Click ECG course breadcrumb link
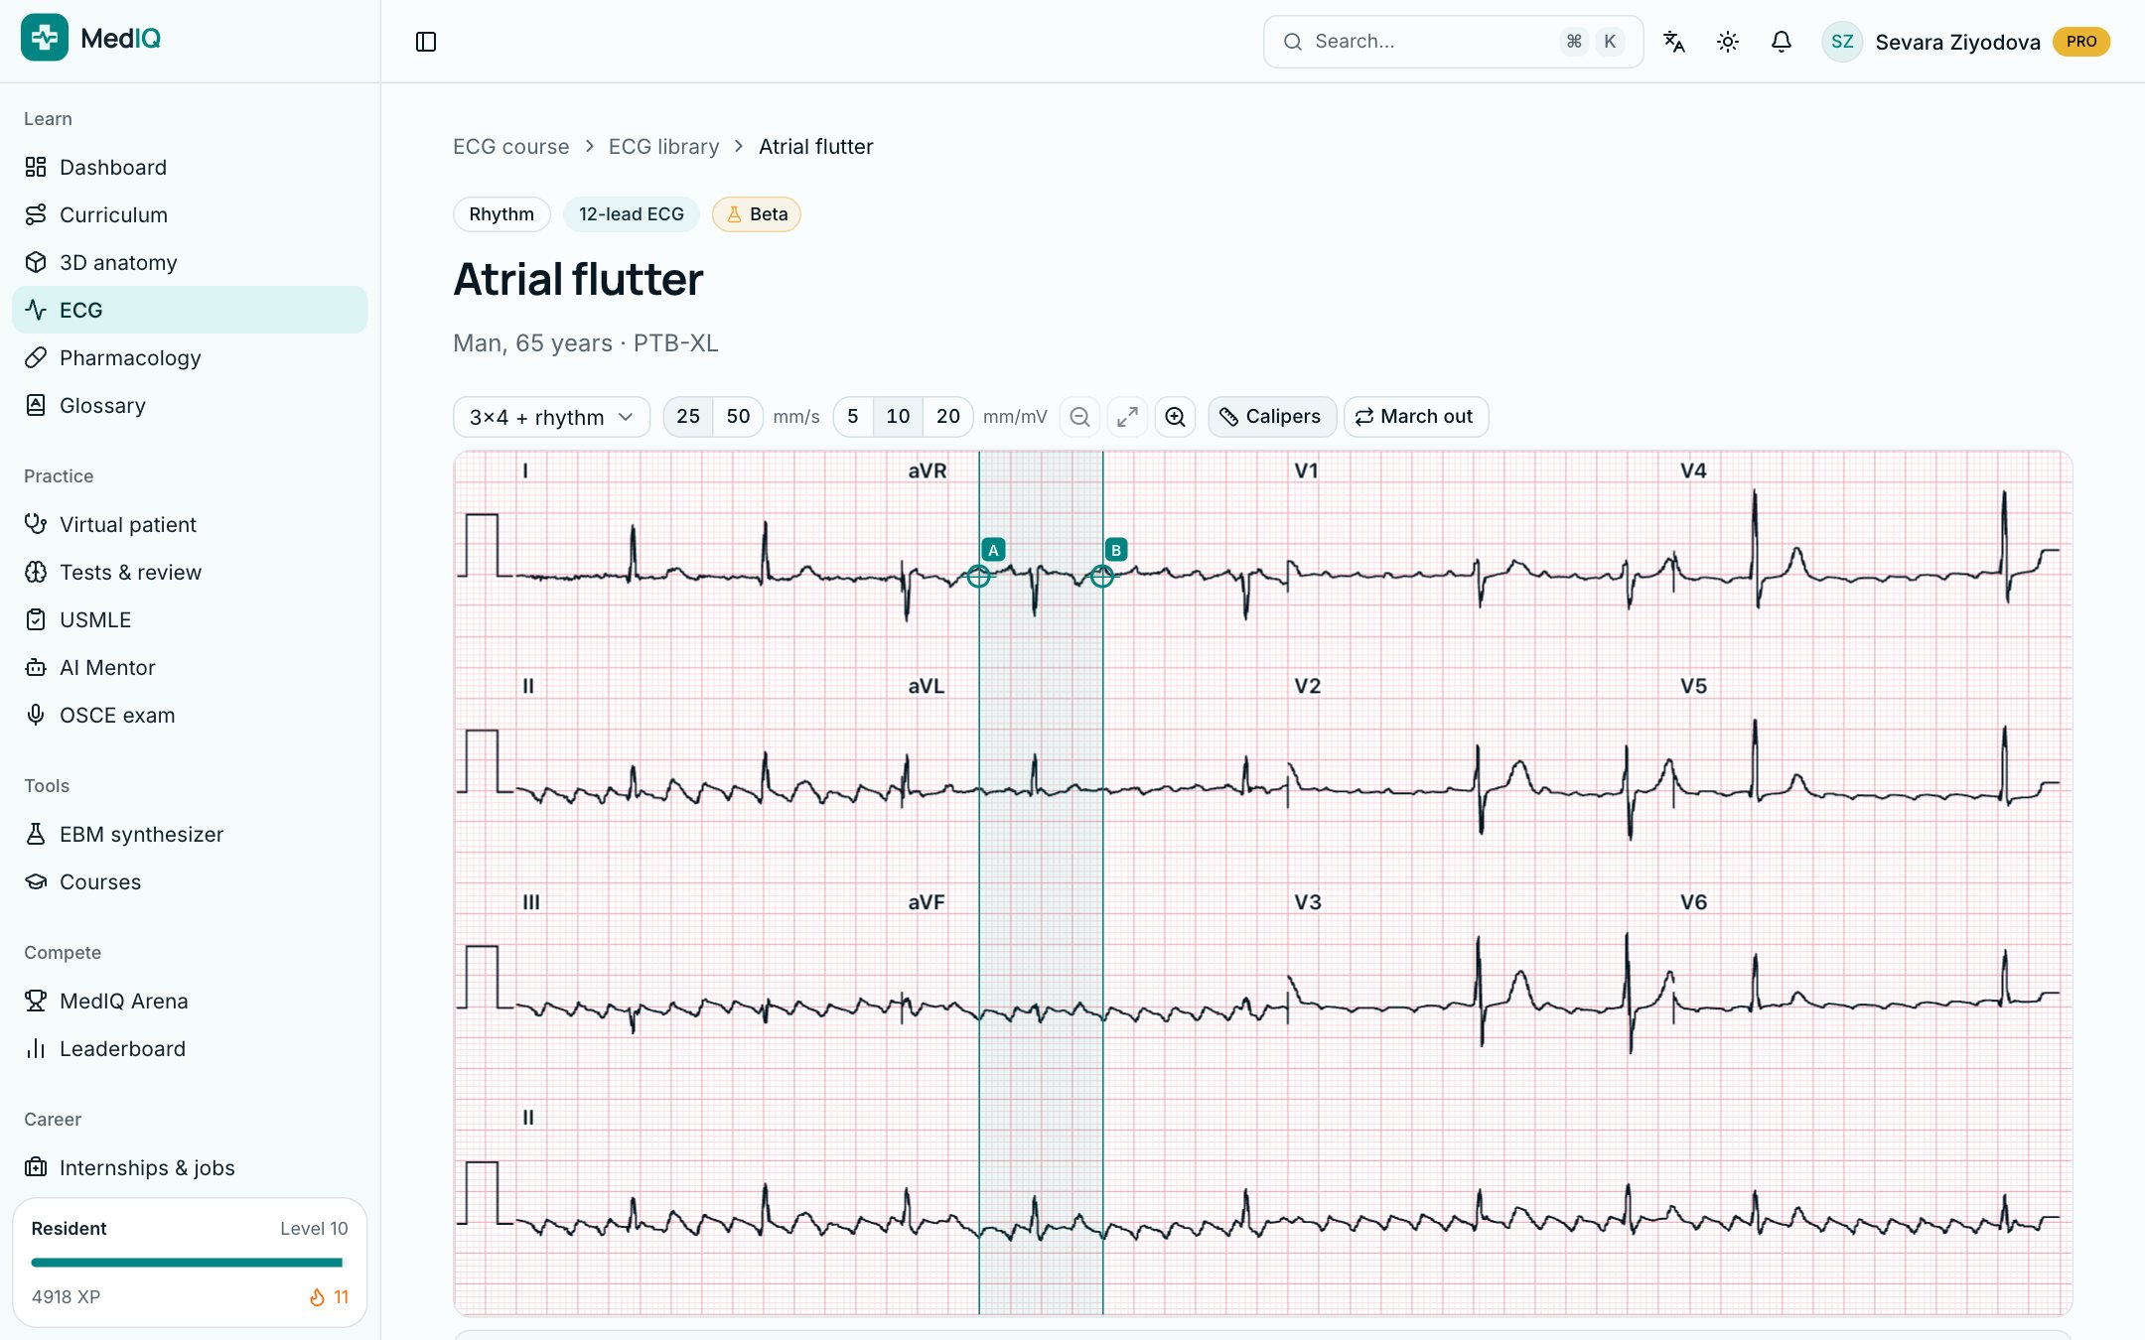 pyautogui.click(x=511, y=147)
